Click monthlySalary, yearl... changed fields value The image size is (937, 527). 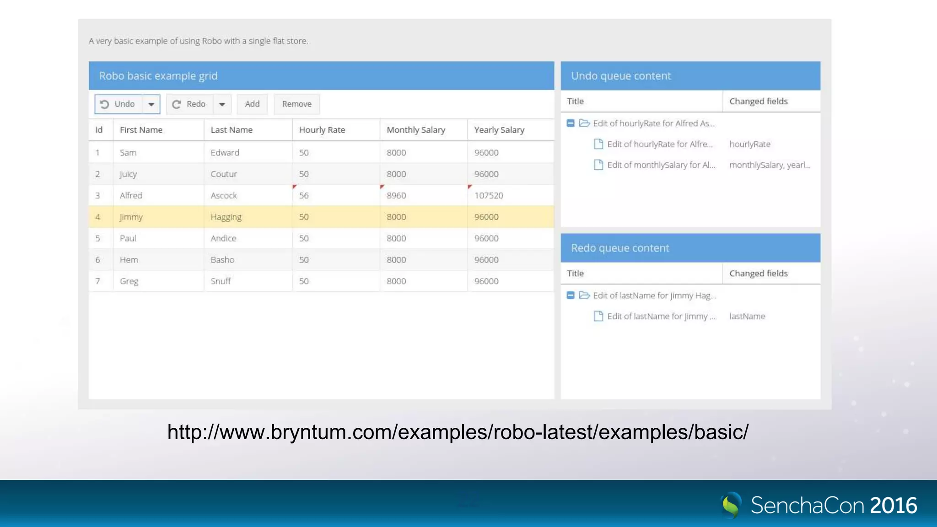click(x=770, y=165)
